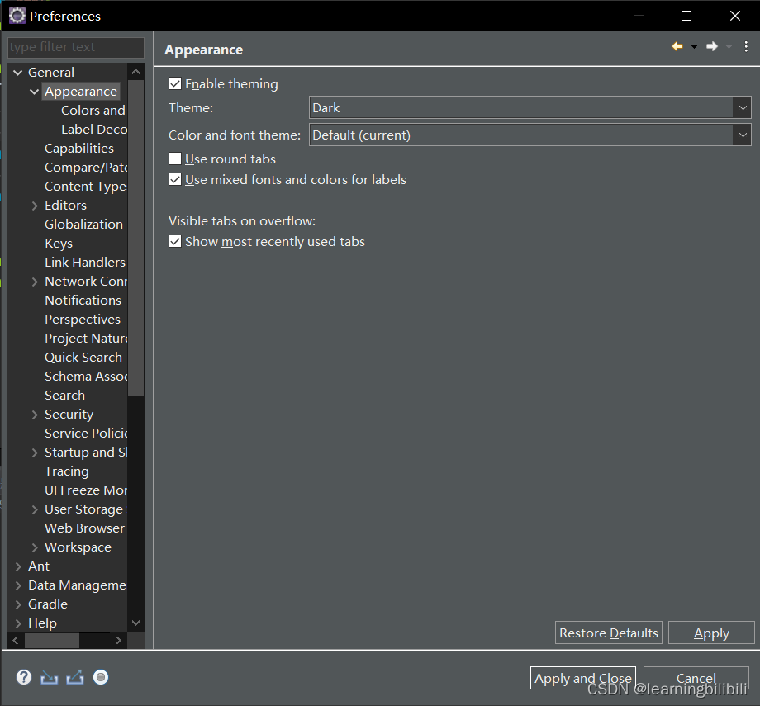Select Tracing in the tree
The height and width of the screenshot is (706, 760).
[66, 471]
